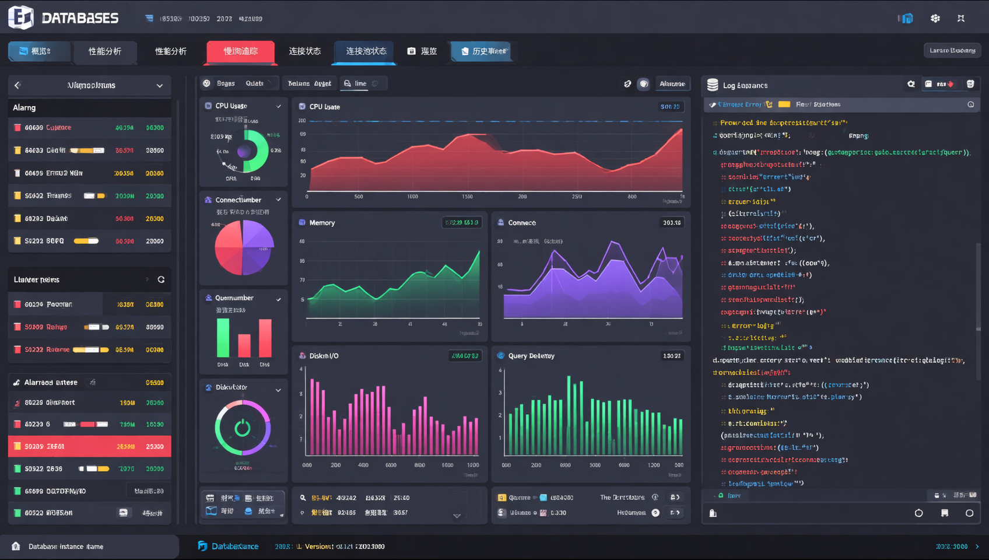The image size is (989, 560).
Task: Click the database stack icon beside Log title
Action: (713, 85)
